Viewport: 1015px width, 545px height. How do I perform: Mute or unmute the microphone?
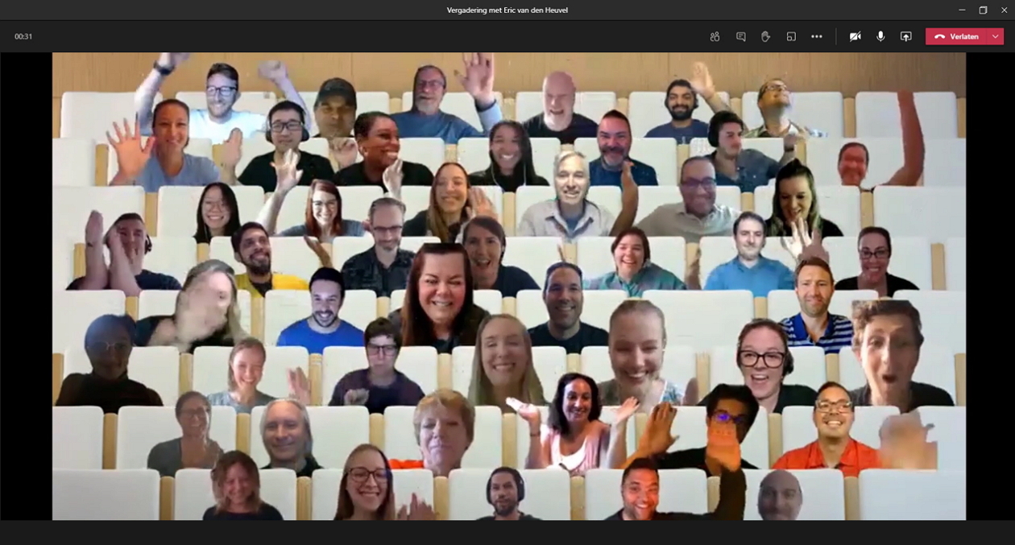pos(880,36)
